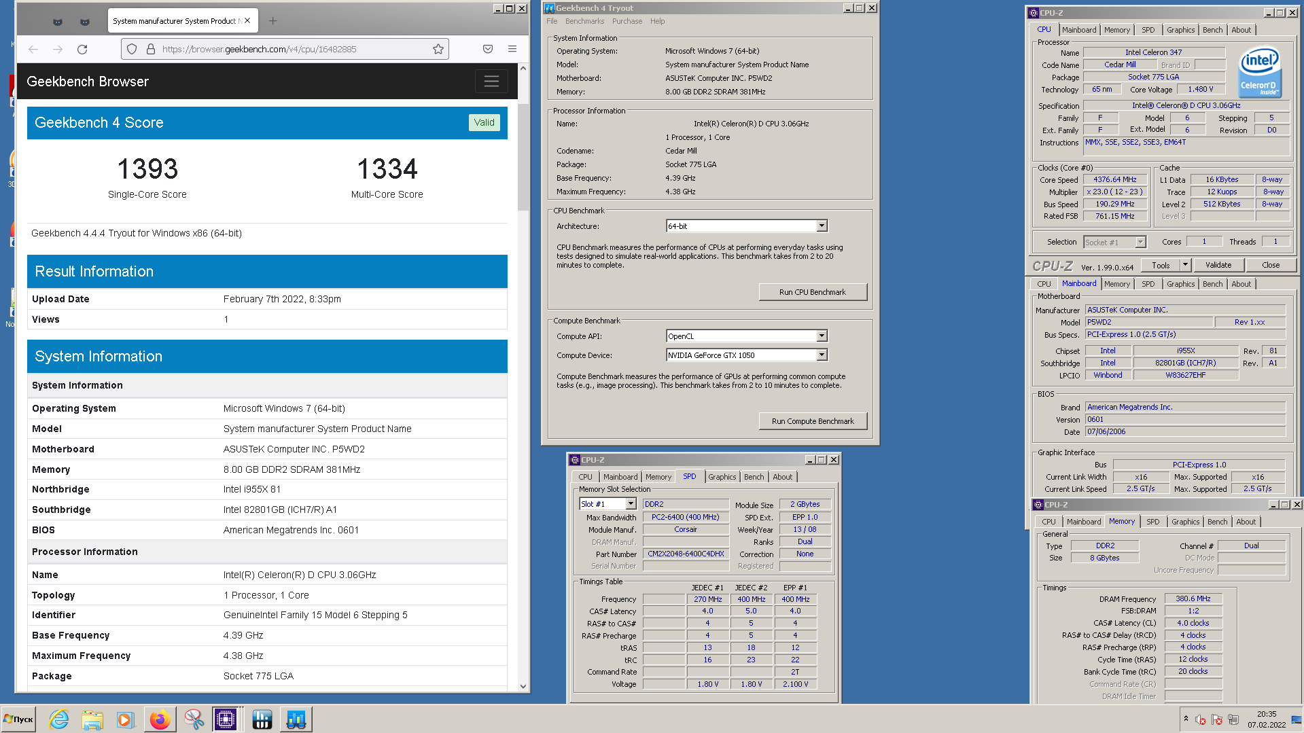Bookmark this page with the star icon
Image resolution: width=1304 pixels, height=733 pixels.
(x=438, y=49)
